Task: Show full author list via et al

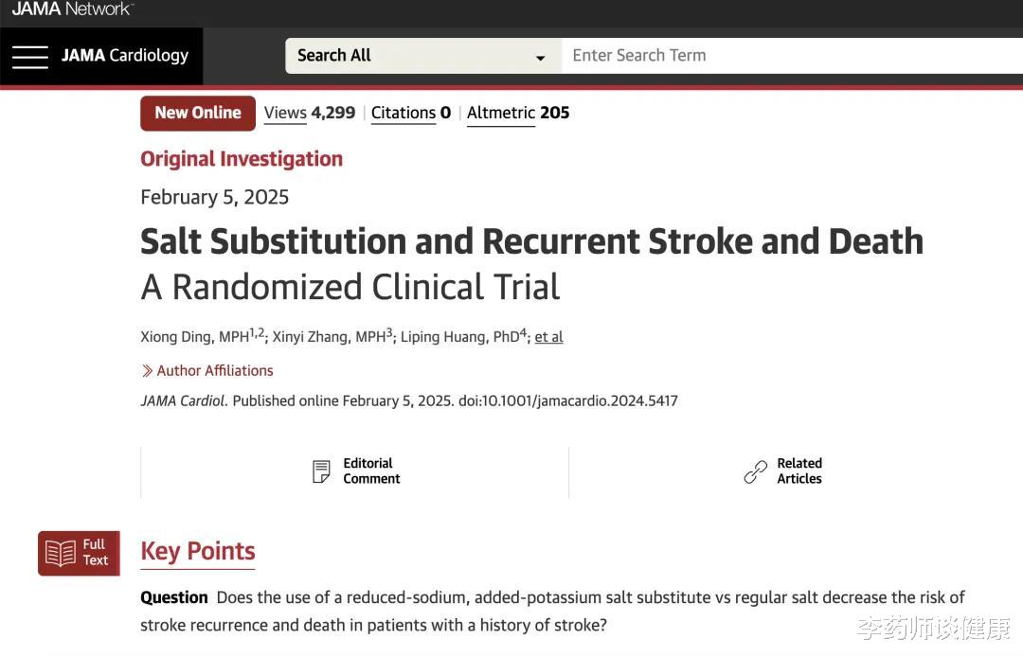Action: (548, 337)
